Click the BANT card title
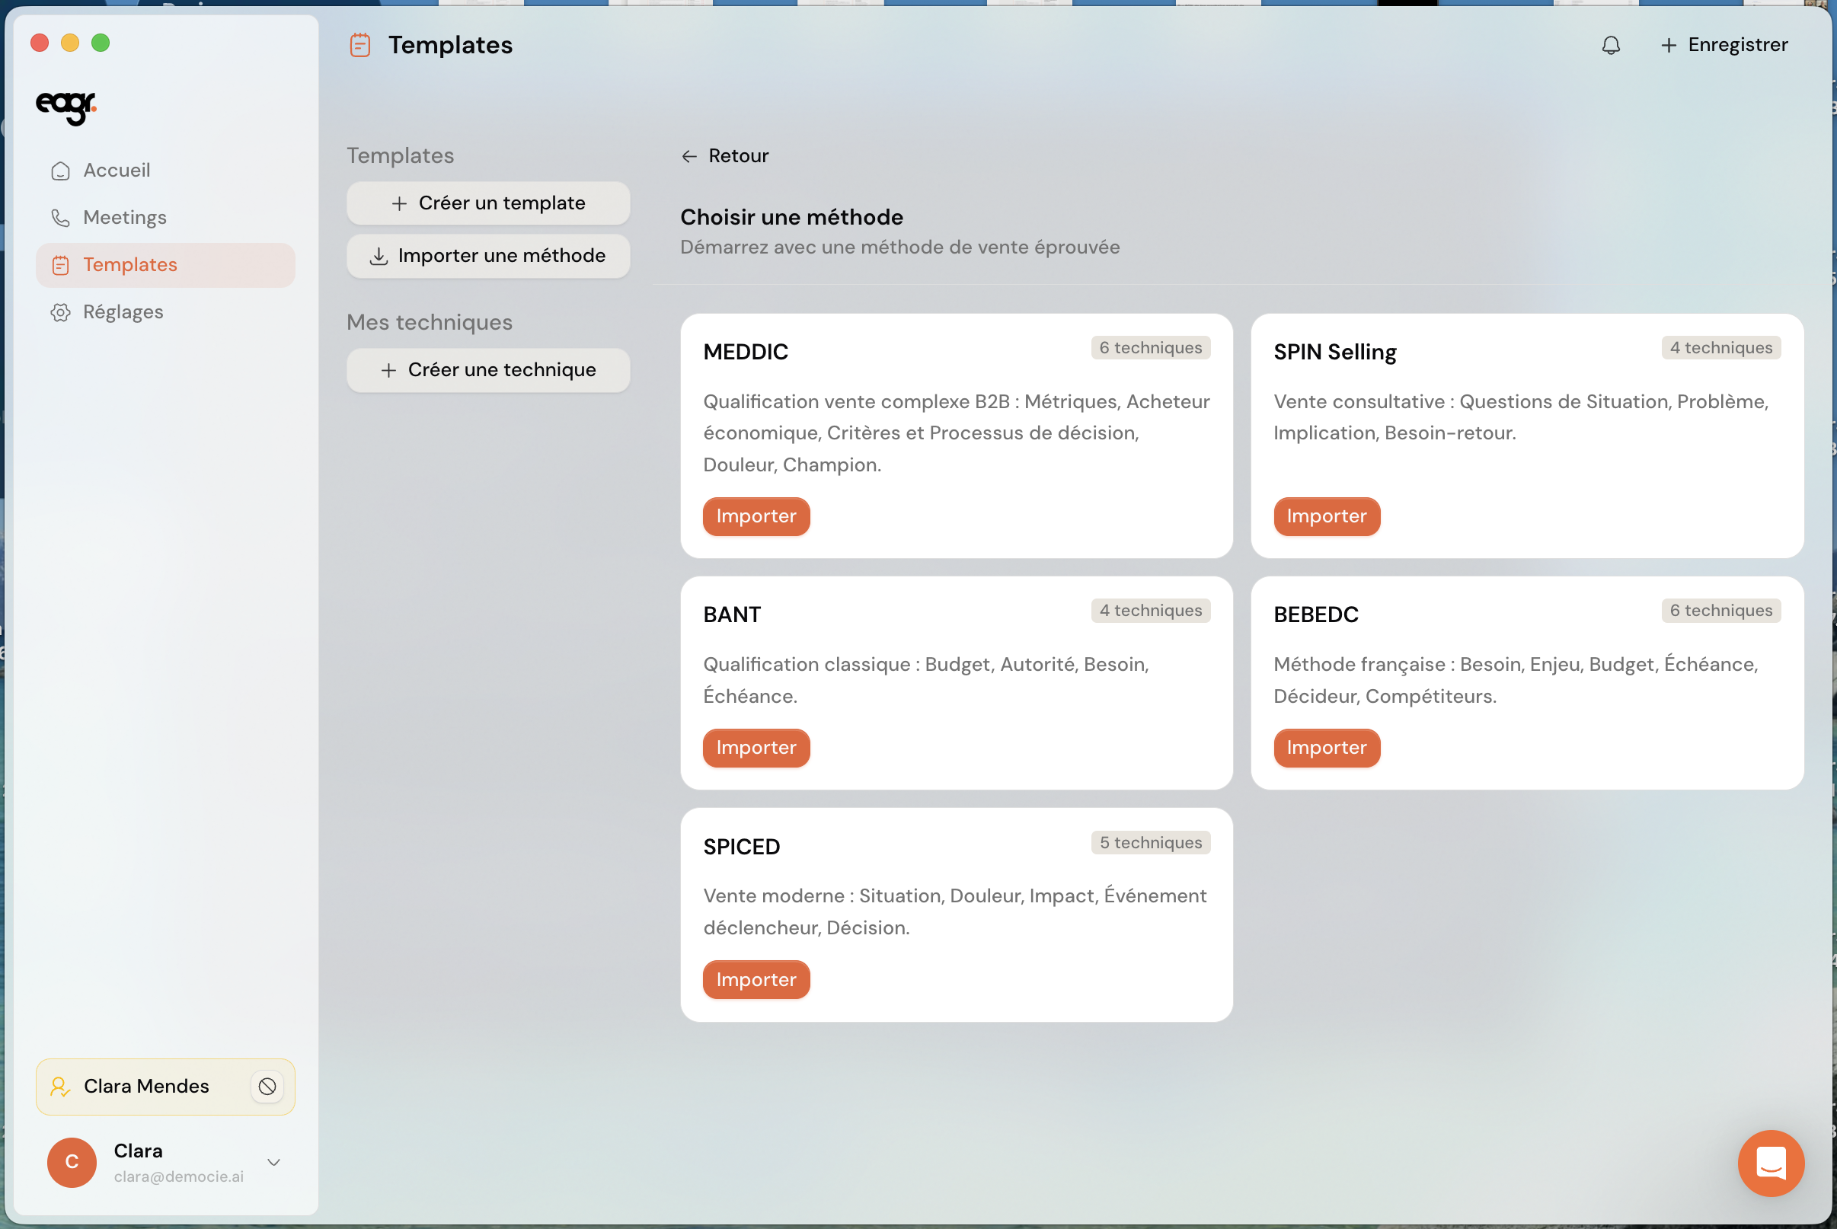Screen dimensions: 1837x1229 pyautogui.click(x=732, y=614)
